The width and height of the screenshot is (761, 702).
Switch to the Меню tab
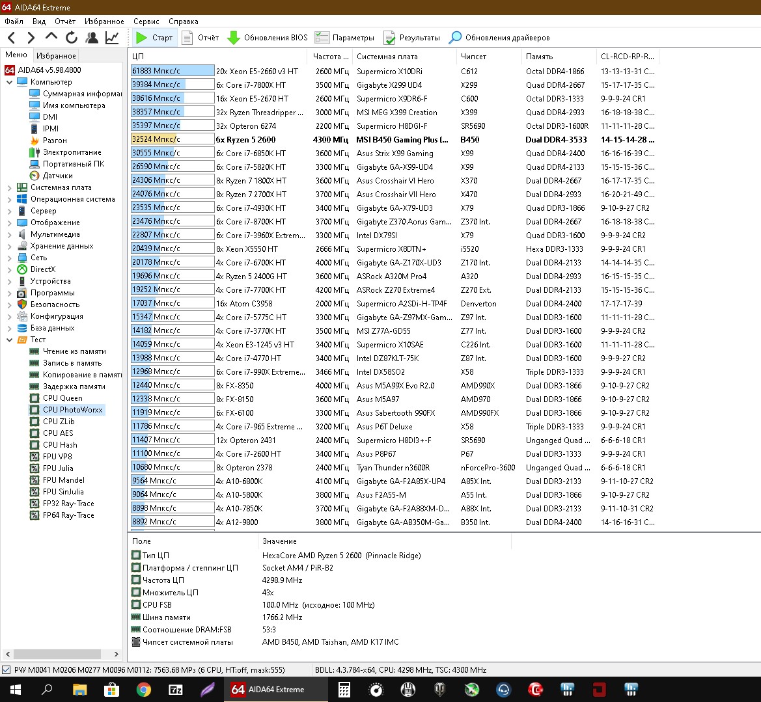(16, 55)
